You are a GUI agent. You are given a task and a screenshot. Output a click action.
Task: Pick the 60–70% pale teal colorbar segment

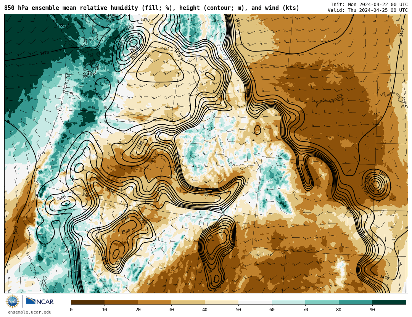[288, 302]
